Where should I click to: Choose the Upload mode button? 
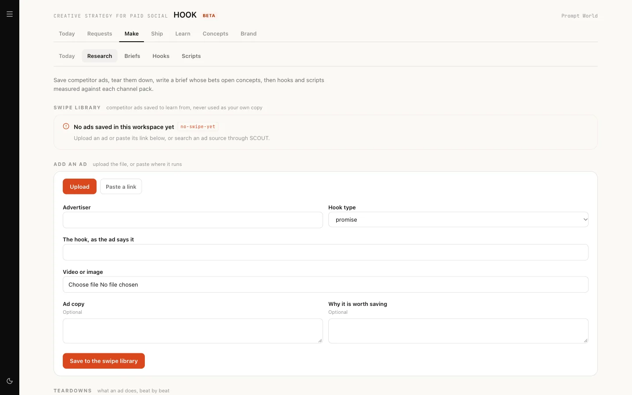[x=79, y=187]
